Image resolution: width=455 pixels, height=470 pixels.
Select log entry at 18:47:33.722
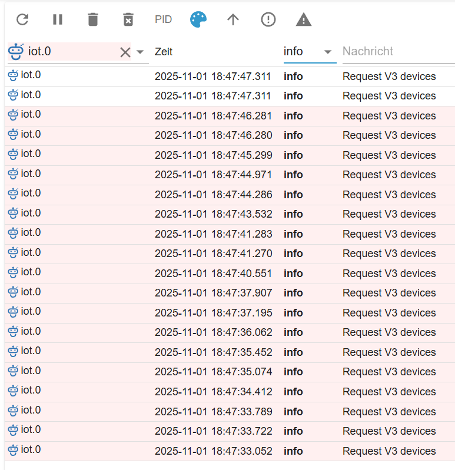(230, 431)
